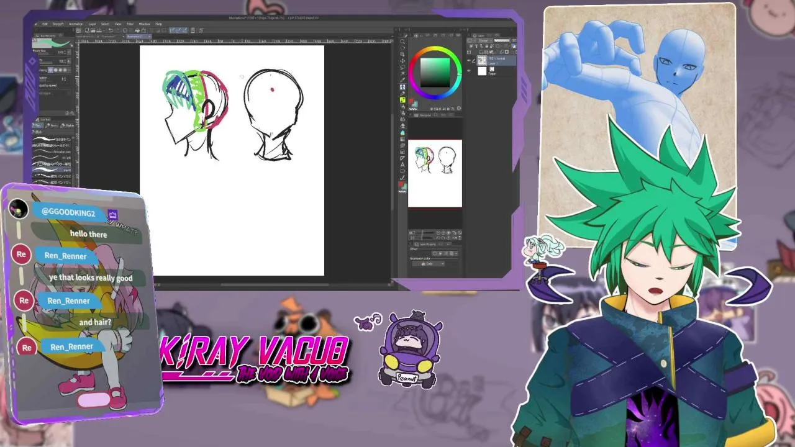Select the last anti-aliasing option circle
The width and height of the screenshot is (795, 447).
coord(65,70)
